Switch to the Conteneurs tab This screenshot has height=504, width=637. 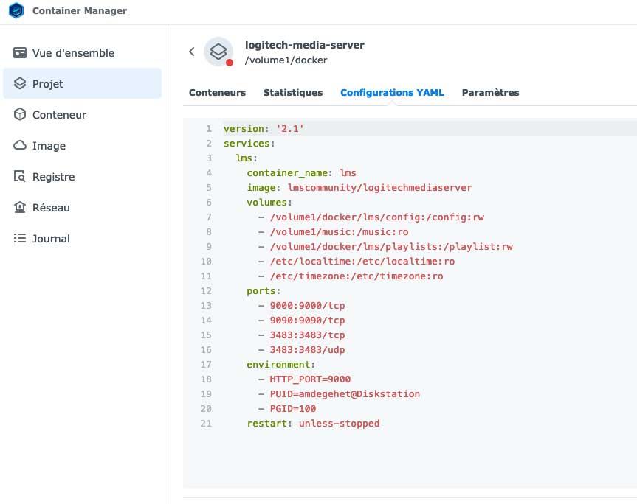tap(217, 93)
